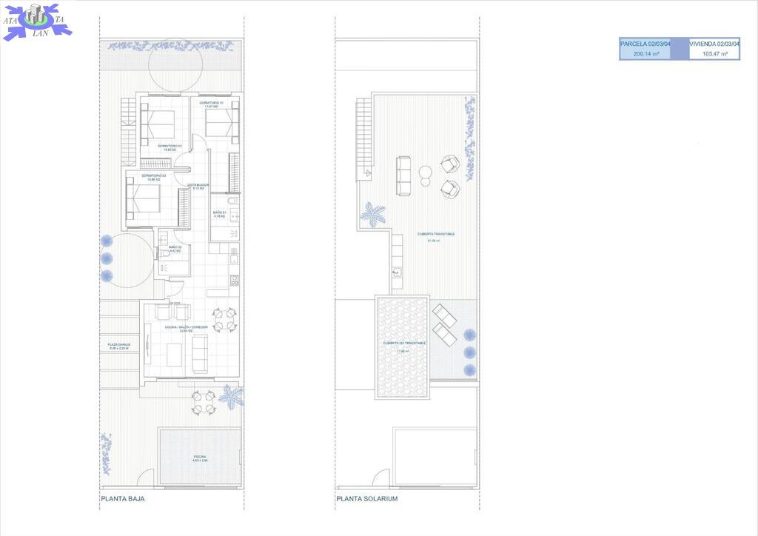Click the palm tree on the solarium terrace
758x536 pixels.
coord(372,215)
